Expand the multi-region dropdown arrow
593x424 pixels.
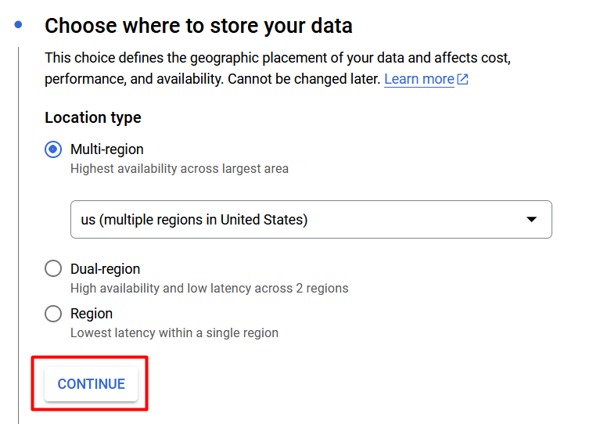coord(531,219)
